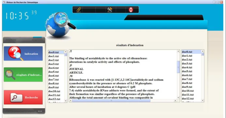
Task: Select doc8.txt in right file list
Action: tap(191, 83)
